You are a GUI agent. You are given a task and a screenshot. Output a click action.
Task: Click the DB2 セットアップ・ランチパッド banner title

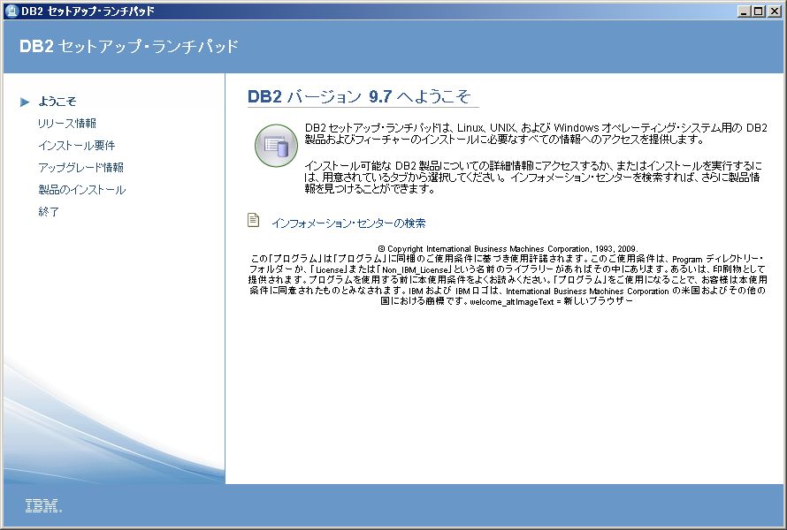129,46
